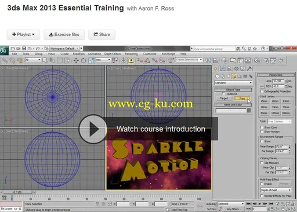Open the Standard camera category dropdown
297x212 pixels.
(x=233, y=83)
